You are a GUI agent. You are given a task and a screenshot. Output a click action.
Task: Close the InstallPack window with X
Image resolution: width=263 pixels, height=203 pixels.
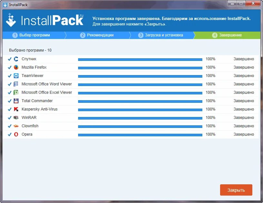tap(253, 3)
